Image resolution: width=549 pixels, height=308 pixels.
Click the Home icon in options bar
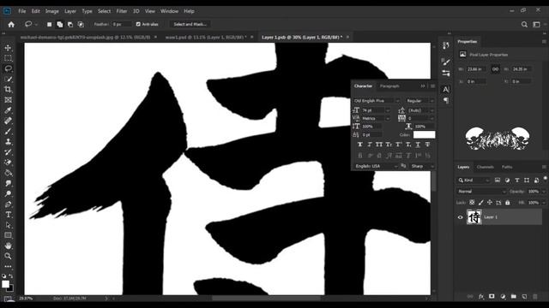[x=11, y=25]
